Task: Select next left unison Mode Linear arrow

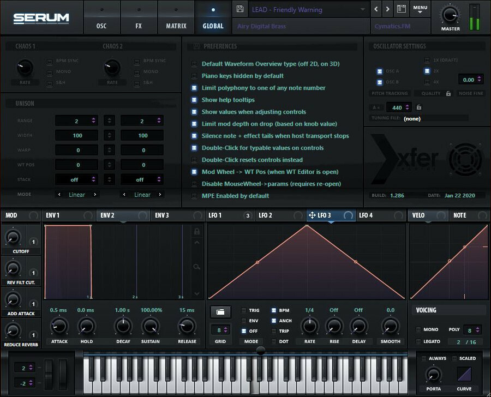Action: point(95,195)
